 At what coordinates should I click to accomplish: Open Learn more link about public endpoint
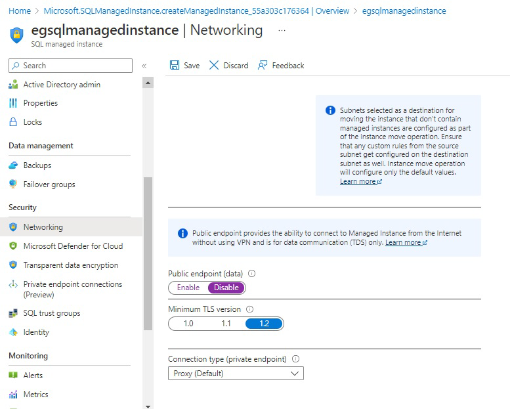406,242
